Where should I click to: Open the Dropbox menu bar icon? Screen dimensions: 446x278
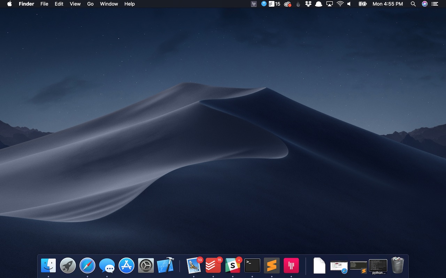pyautogui.click(x=308, y=4)
